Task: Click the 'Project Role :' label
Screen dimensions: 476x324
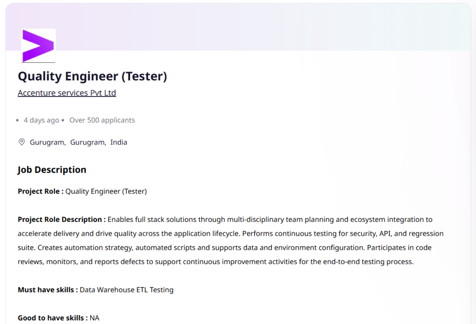Action: [x=41, y=191]
